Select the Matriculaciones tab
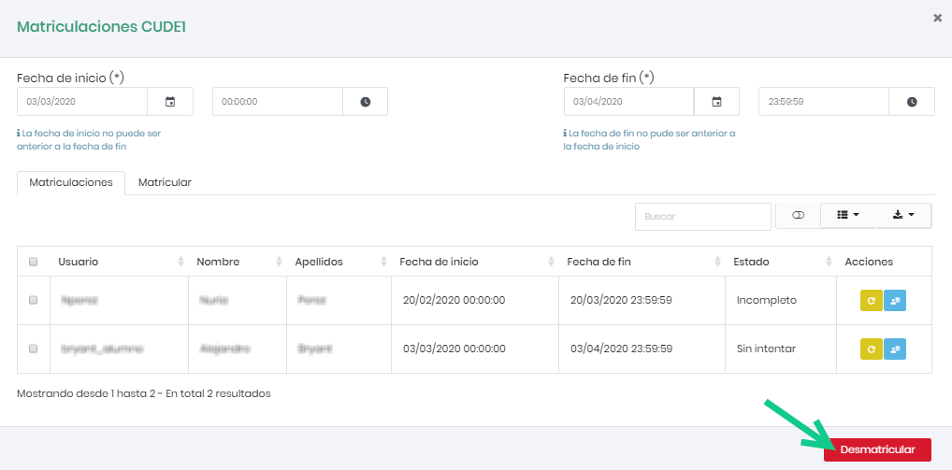Viewport: 952px width, 470px height. click(71, 182)
